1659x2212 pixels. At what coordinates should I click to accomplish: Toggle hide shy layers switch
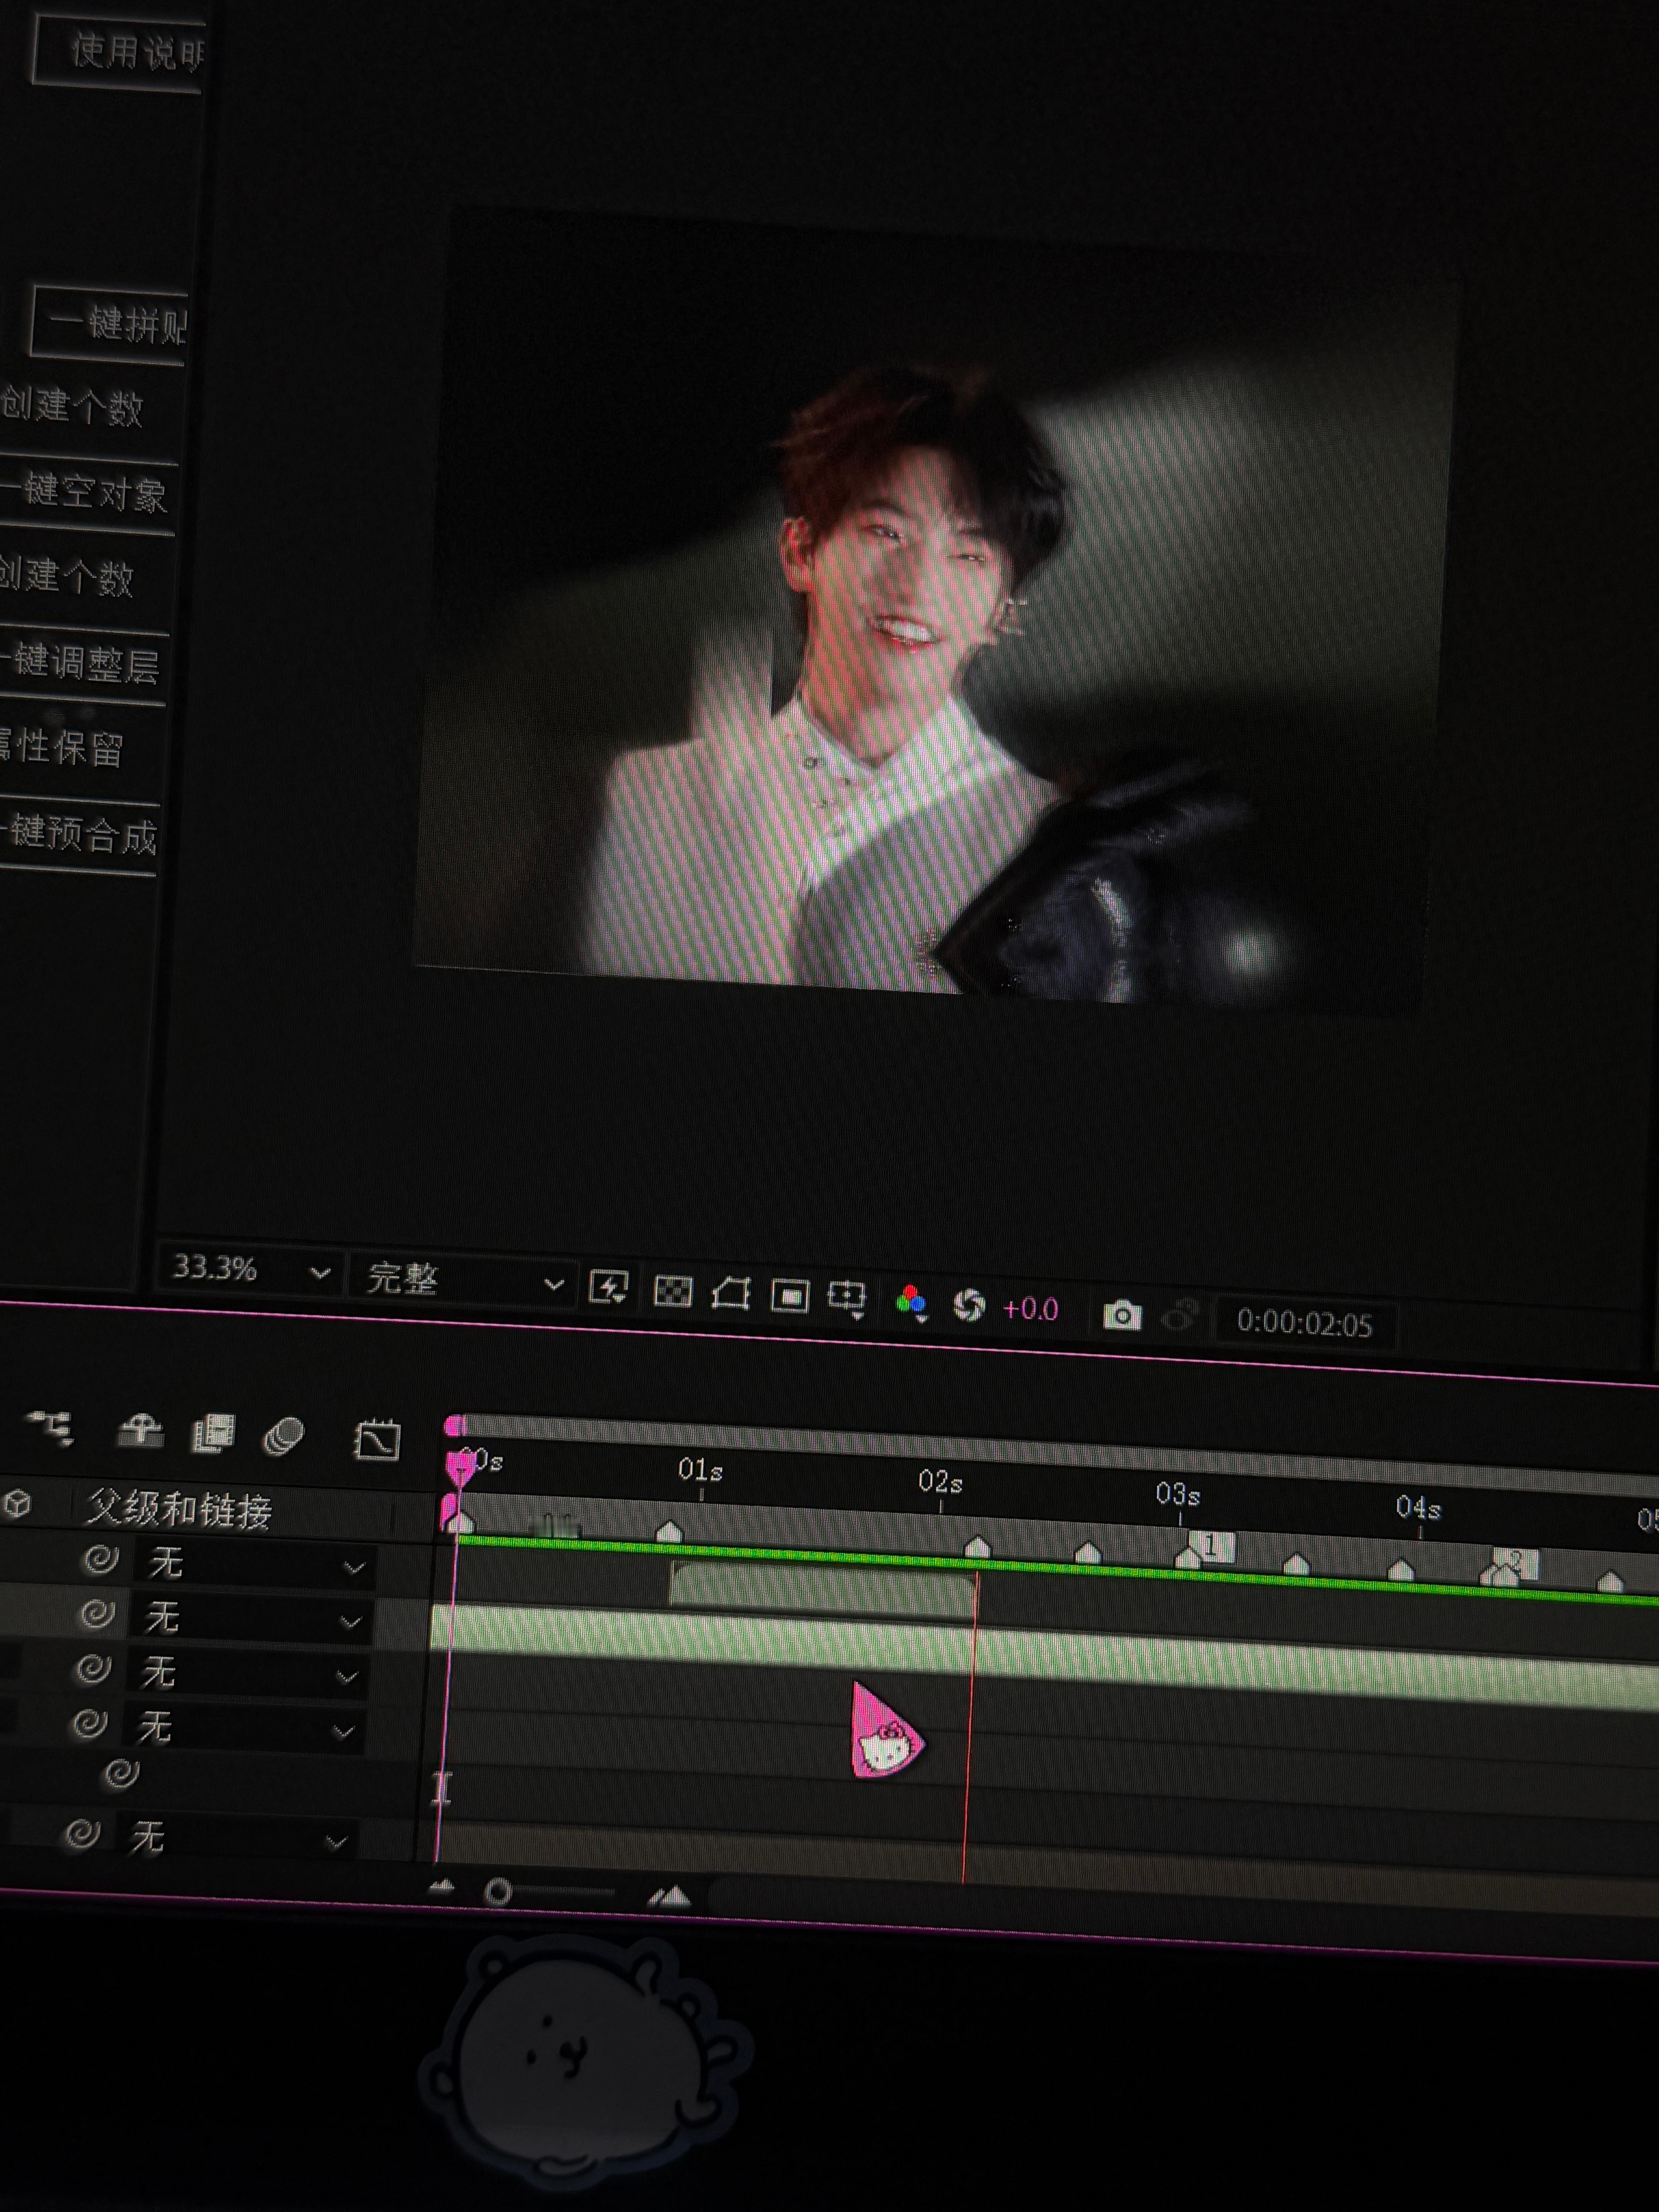click(140, 1431)
